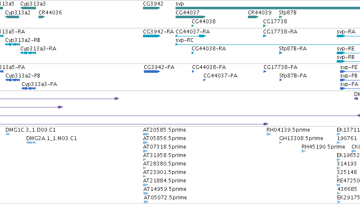Screen dimensions: 360x204
Task: Select the 190761 feature label
Action: point(347,138)
